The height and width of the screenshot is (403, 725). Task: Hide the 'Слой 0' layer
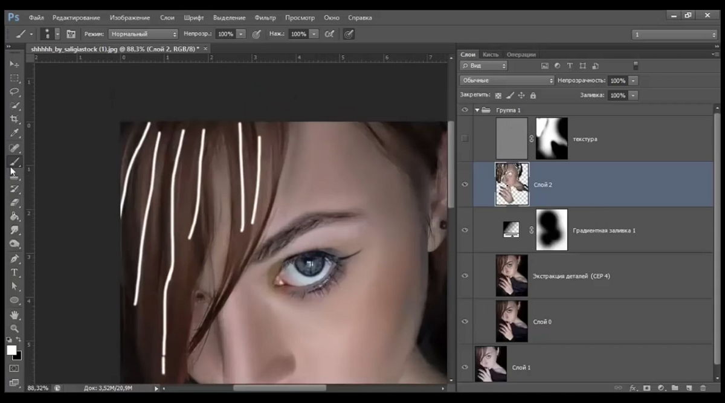465,321
